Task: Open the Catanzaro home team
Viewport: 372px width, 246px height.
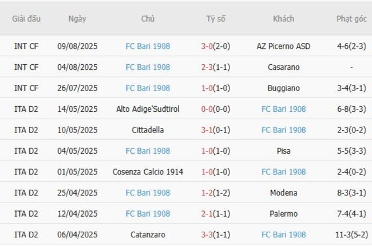Action: pyautogui.click(x=148, y=235)
